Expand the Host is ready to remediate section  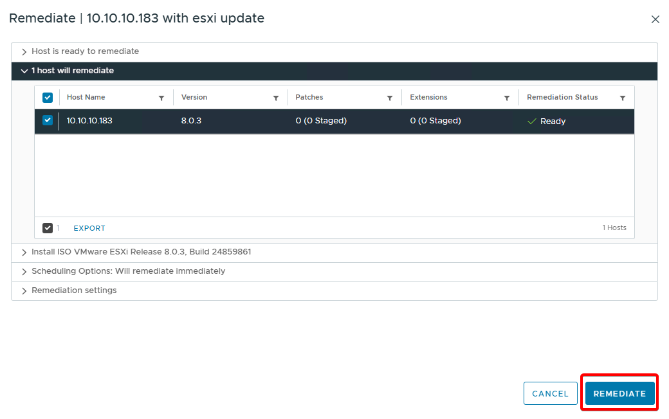click(x=24, y=52)
